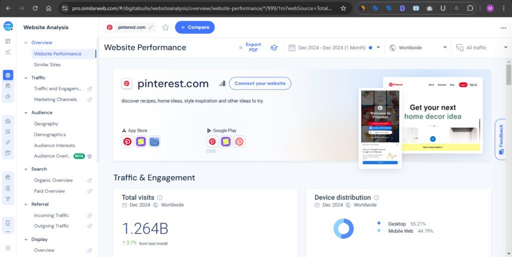The image size is (512, 257).
Task: Click the crown icon beside Audience Overlap
Action: 89,156
